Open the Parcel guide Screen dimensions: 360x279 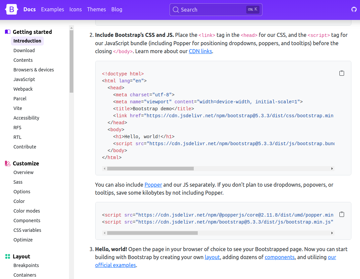[x=20, y=99]
